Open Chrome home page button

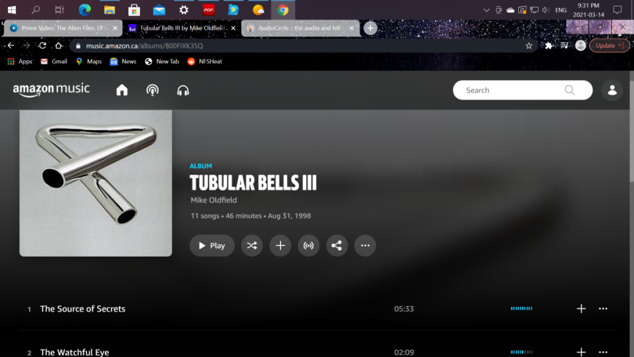coord(59,46)
